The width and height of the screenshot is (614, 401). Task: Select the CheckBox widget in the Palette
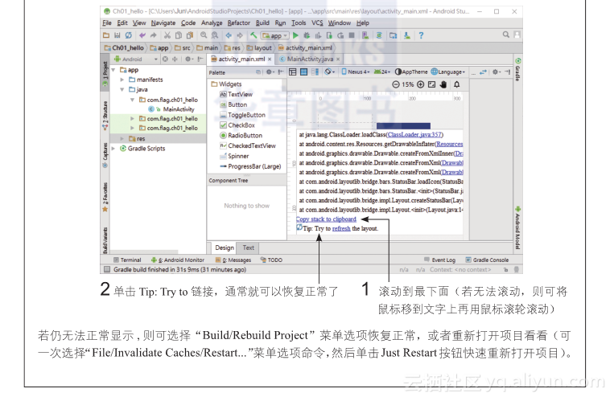point(237,125)
